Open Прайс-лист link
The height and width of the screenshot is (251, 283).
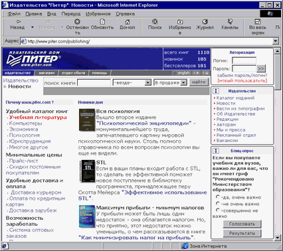pyautogui.click(x=23, y=161)
